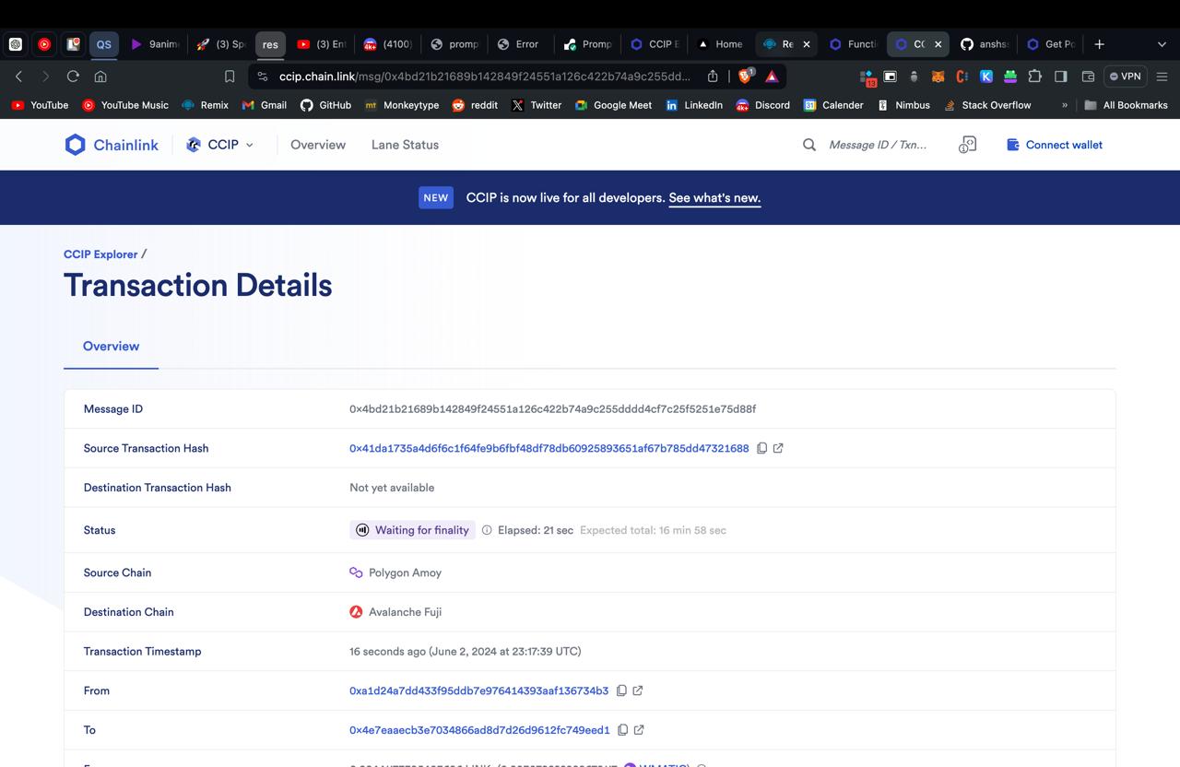Viewport: 1180px width, 767px height.
Task: Focus the Message ID / Txn search field
Action: click(x=879, y=145)
